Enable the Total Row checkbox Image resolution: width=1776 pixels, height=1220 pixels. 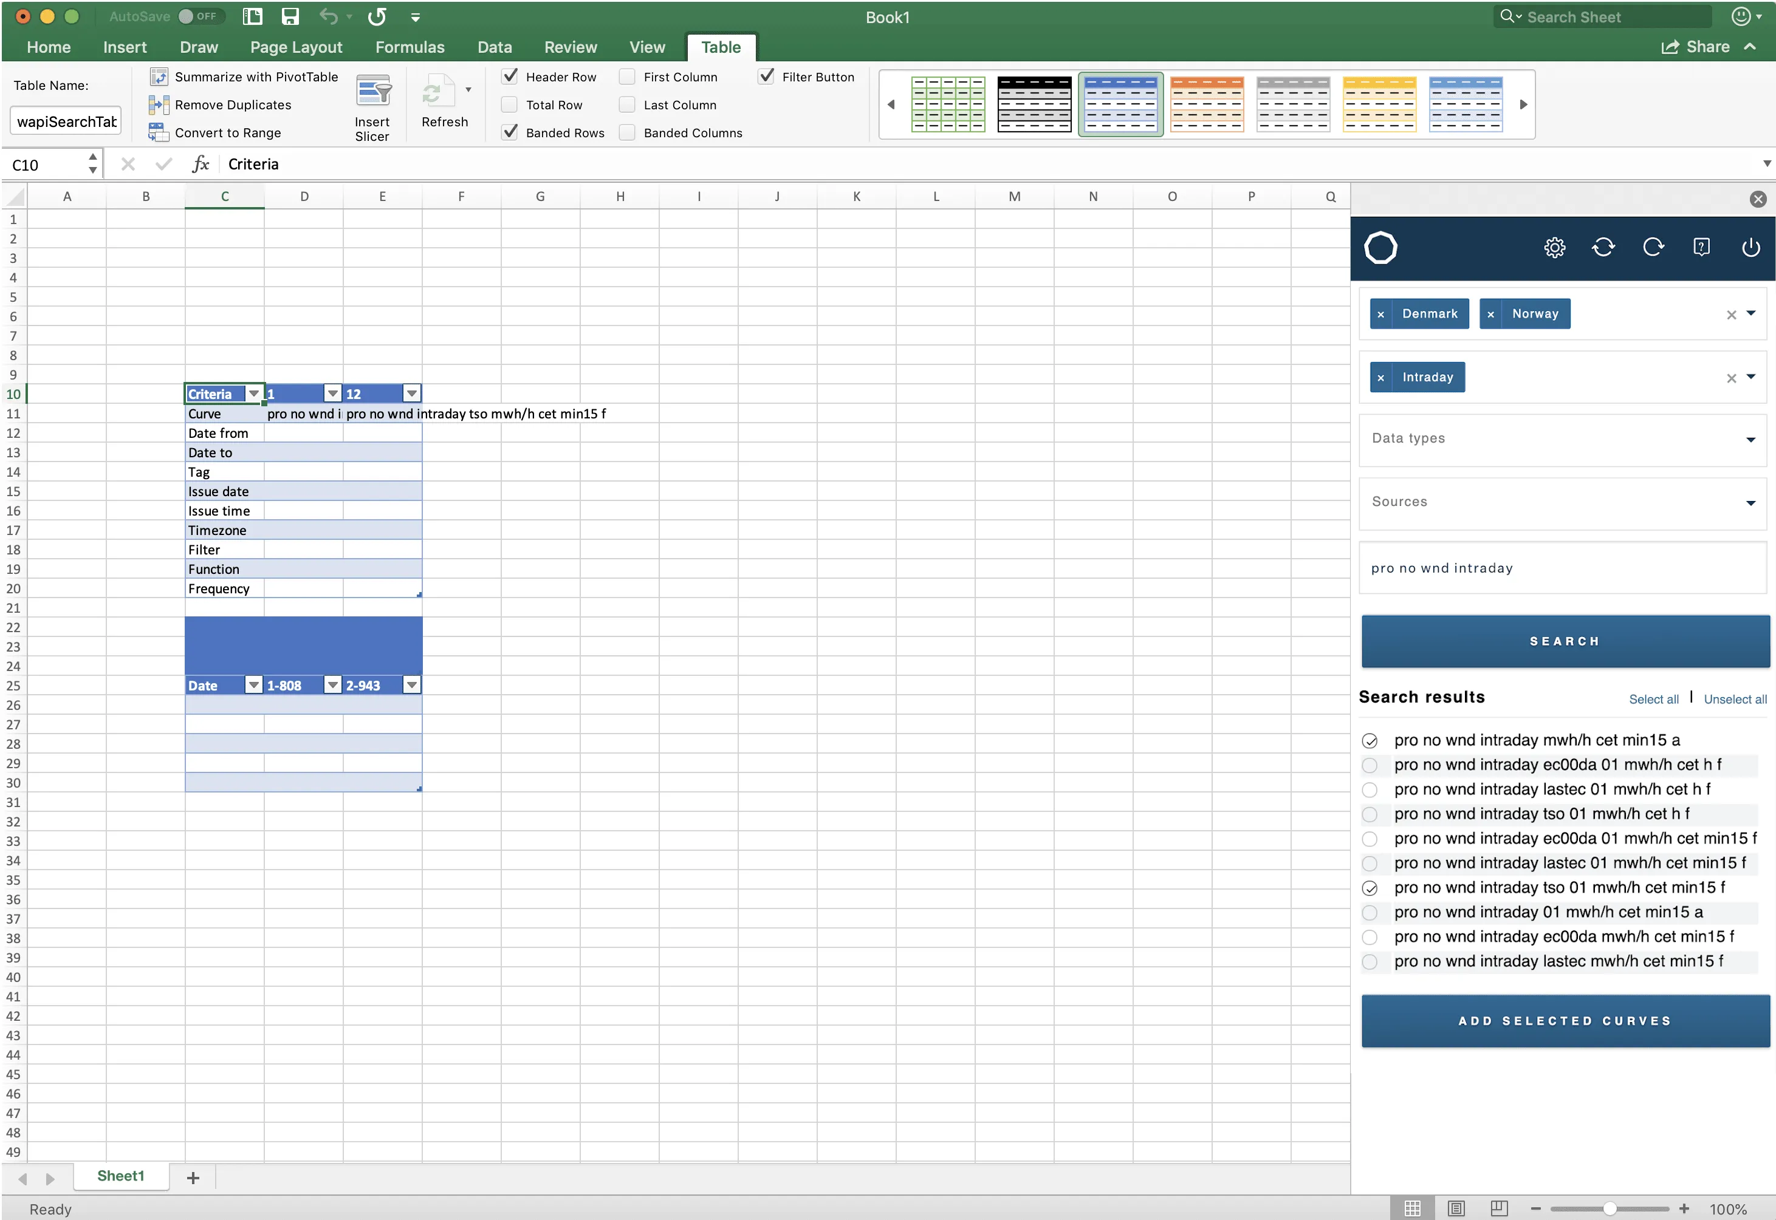(x=509, y=104)
